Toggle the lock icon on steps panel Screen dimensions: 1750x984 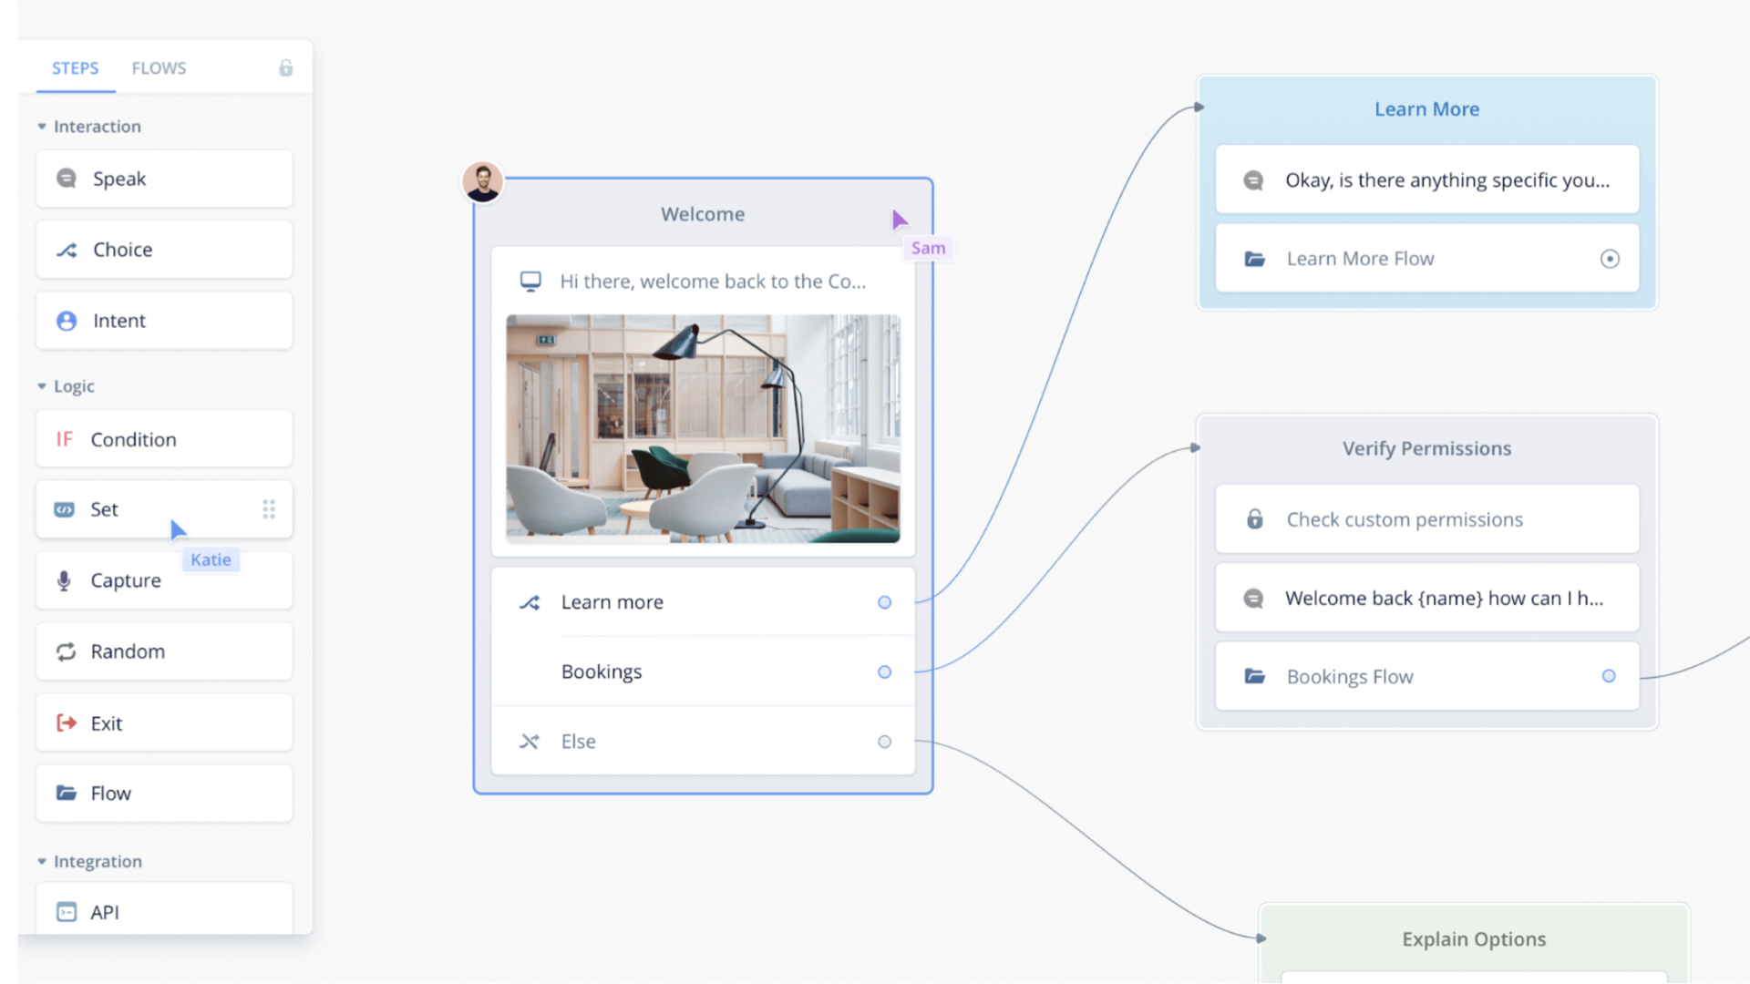point(285,68)
